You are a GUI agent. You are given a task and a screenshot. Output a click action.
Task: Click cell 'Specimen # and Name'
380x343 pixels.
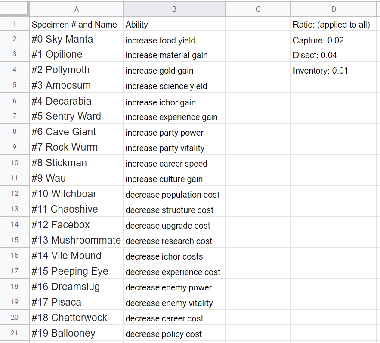tap(76, 24)
